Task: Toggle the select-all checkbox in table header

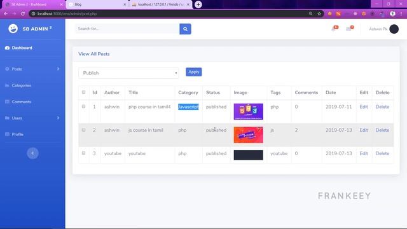Action: 83,92
